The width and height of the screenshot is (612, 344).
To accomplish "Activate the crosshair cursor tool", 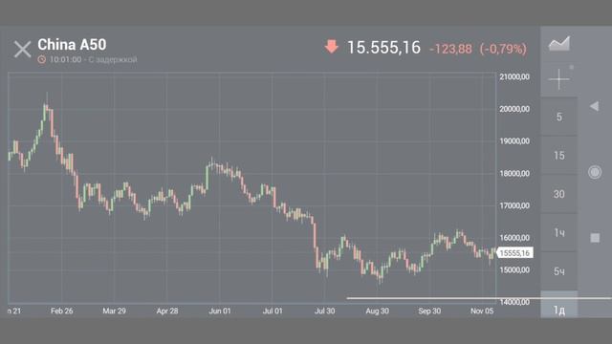I will click(558, 79).
